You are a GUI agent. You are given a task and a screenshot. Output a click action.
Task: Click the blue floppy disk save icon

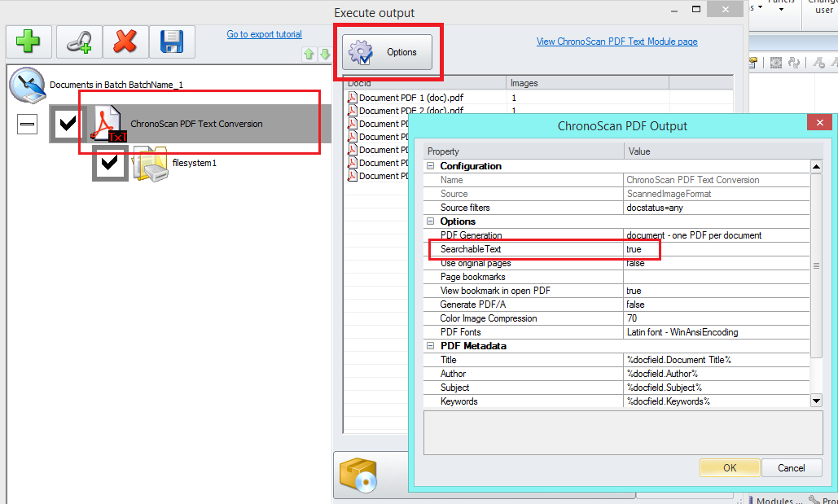[172, 42]
